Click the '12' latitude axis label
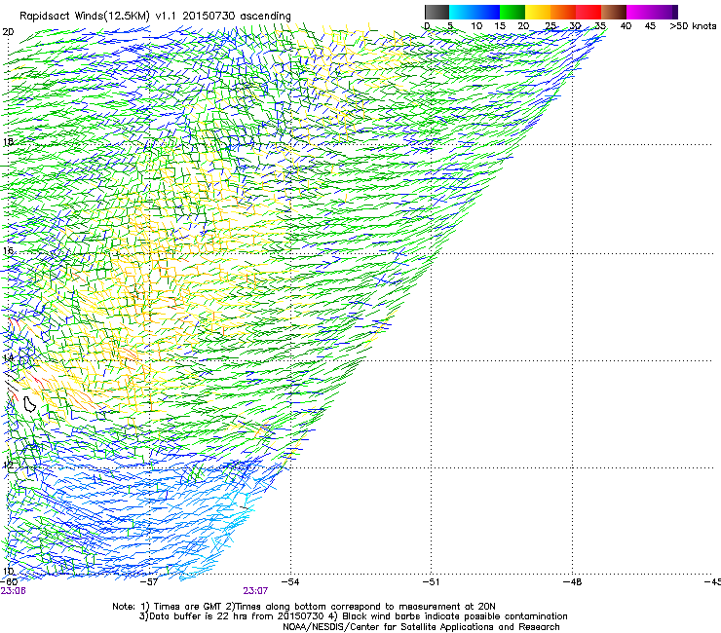The width and height of the screenshot is (721, 633). coord(8,465)
